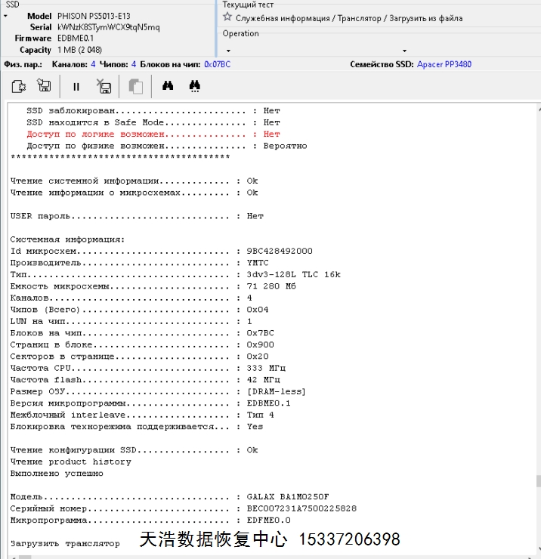This screenshot has width=541, height=559.
Task: Click the Serial value kWNzK8STymWCX9tqN5mq
Action: pos(109,27)
